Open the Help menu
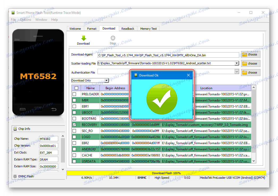The width and height of the screenshot is (278, 196). [x=54, y=20]
